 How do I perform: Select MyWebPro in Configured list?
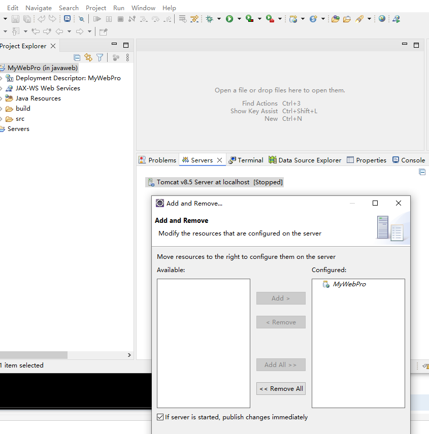coord(344,284)
